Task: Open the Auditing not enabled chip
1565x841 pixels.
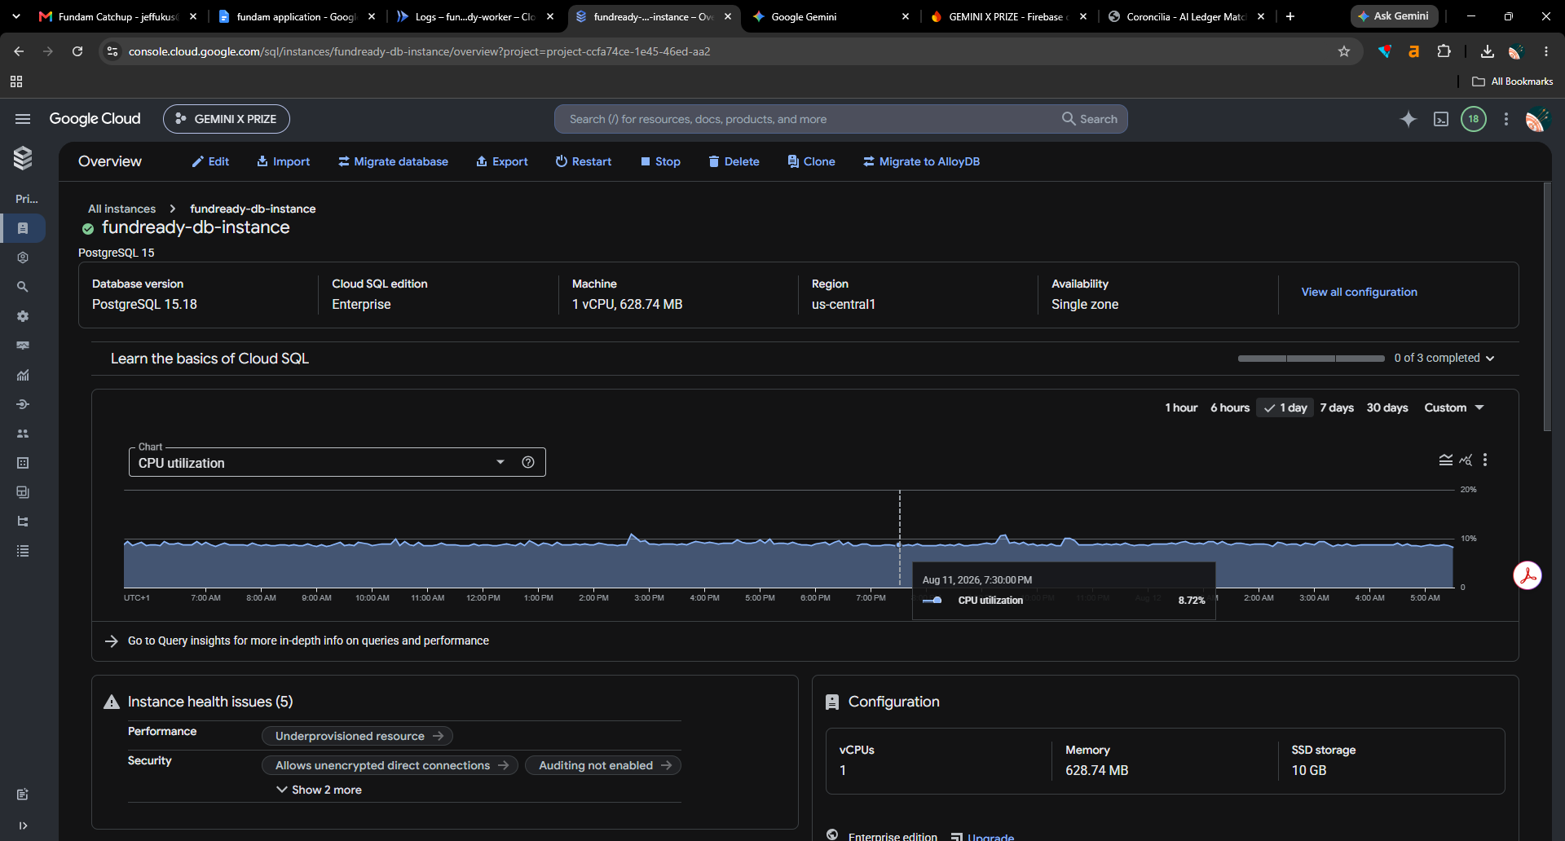Action: pos(603,765)
